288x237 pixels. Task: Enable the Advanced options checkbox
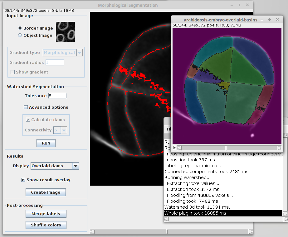26,107
